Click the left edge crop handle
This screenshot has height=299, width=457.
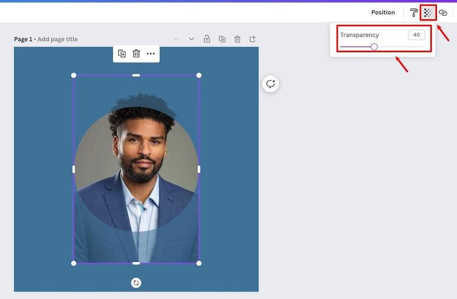(x=74, y=169)
